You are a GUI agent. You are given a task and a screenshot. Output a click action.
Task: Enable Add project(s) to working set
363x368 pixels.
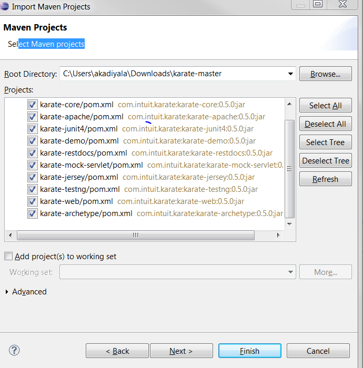coord(8,256)
